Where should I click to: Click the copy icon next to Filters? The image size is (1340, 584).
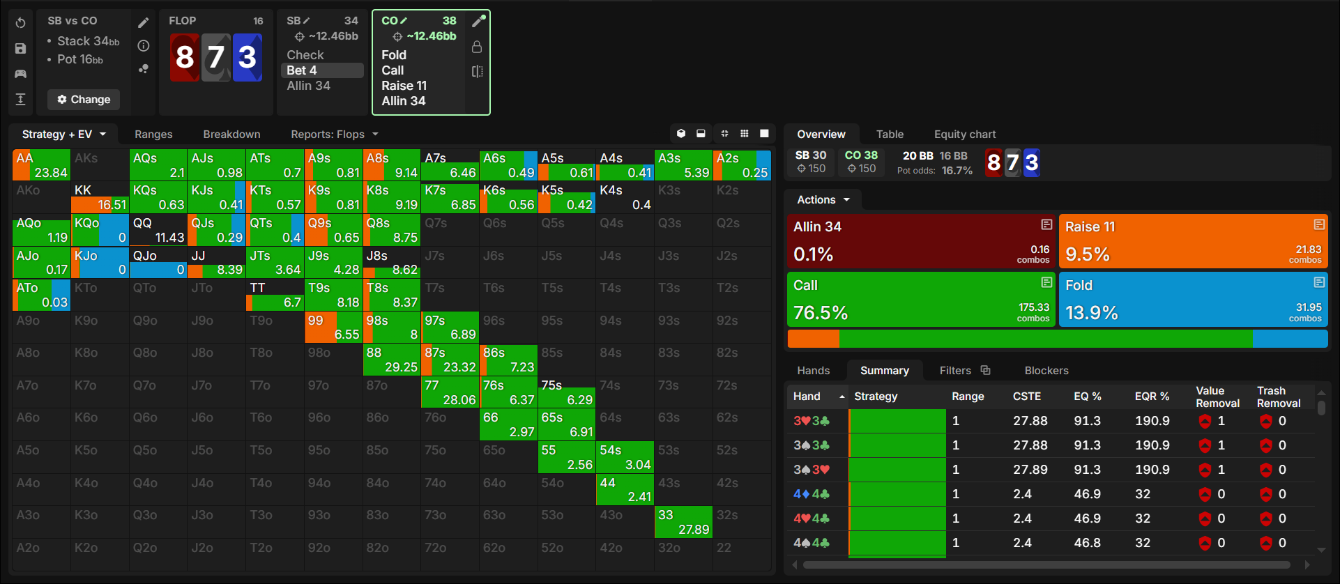pos(985,370)
